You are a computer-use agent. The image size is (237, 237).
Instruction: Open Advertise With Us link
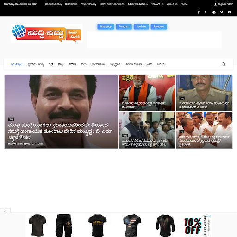pyautogui.click(x=137, y=4)
